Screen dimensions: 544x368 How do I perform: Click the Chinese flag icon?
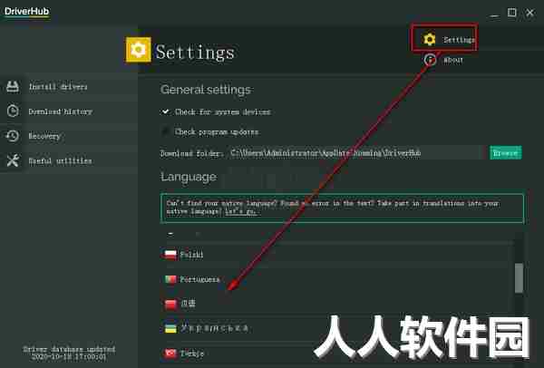pos(170,305)
